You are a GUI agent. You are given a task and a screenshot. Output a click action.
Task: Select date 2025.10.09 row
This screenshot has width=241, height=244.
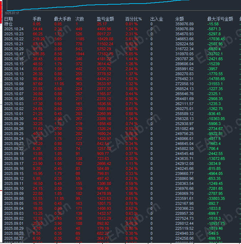[x=14, y=84]
